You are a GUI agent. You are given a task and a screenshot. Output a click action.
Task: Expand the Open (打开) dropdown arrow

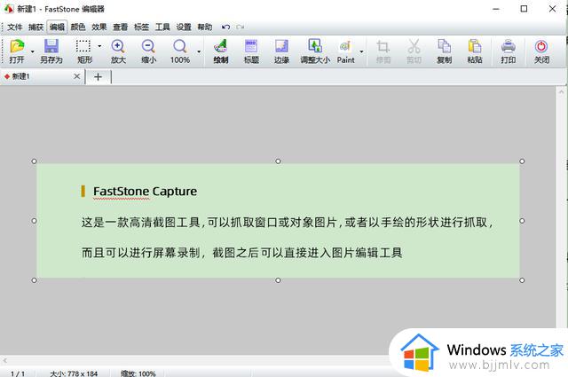[32, 51]
